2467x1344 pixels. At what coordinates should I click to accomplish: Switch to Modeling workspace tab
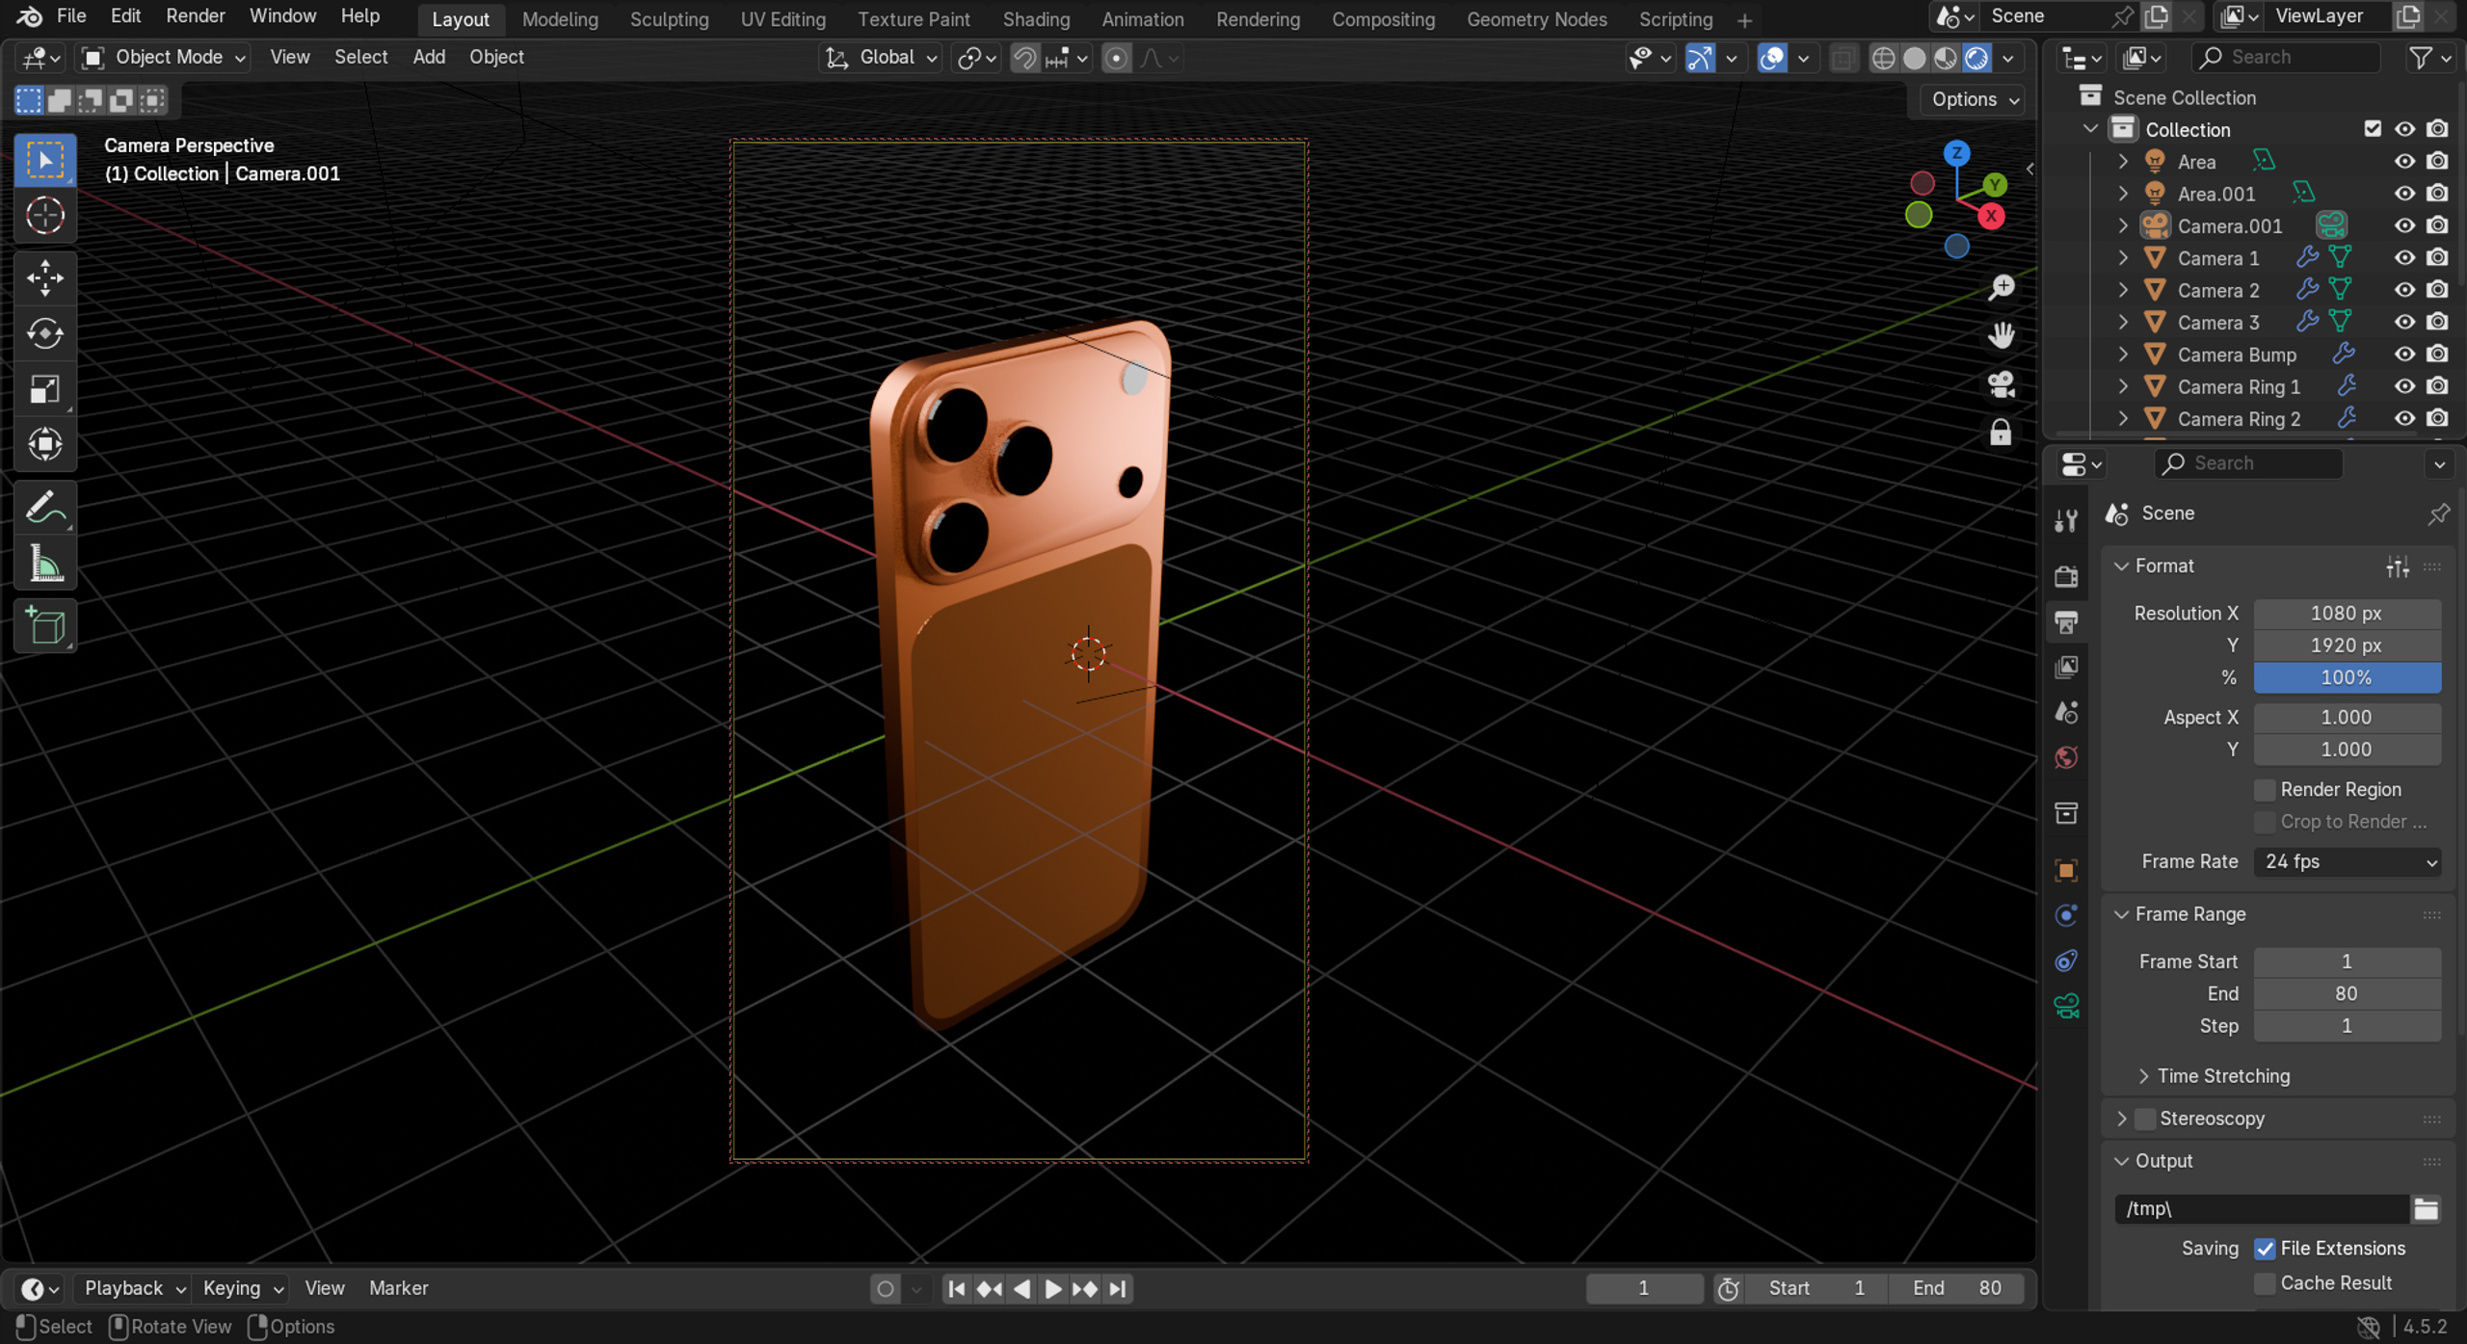point(559,18)
